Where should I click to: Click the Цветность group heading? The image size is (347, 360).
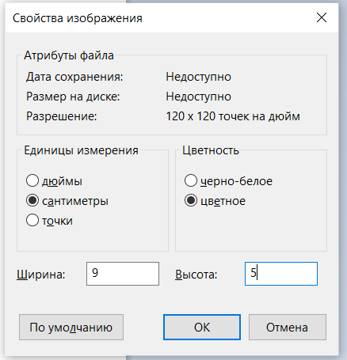pos(211,150)
